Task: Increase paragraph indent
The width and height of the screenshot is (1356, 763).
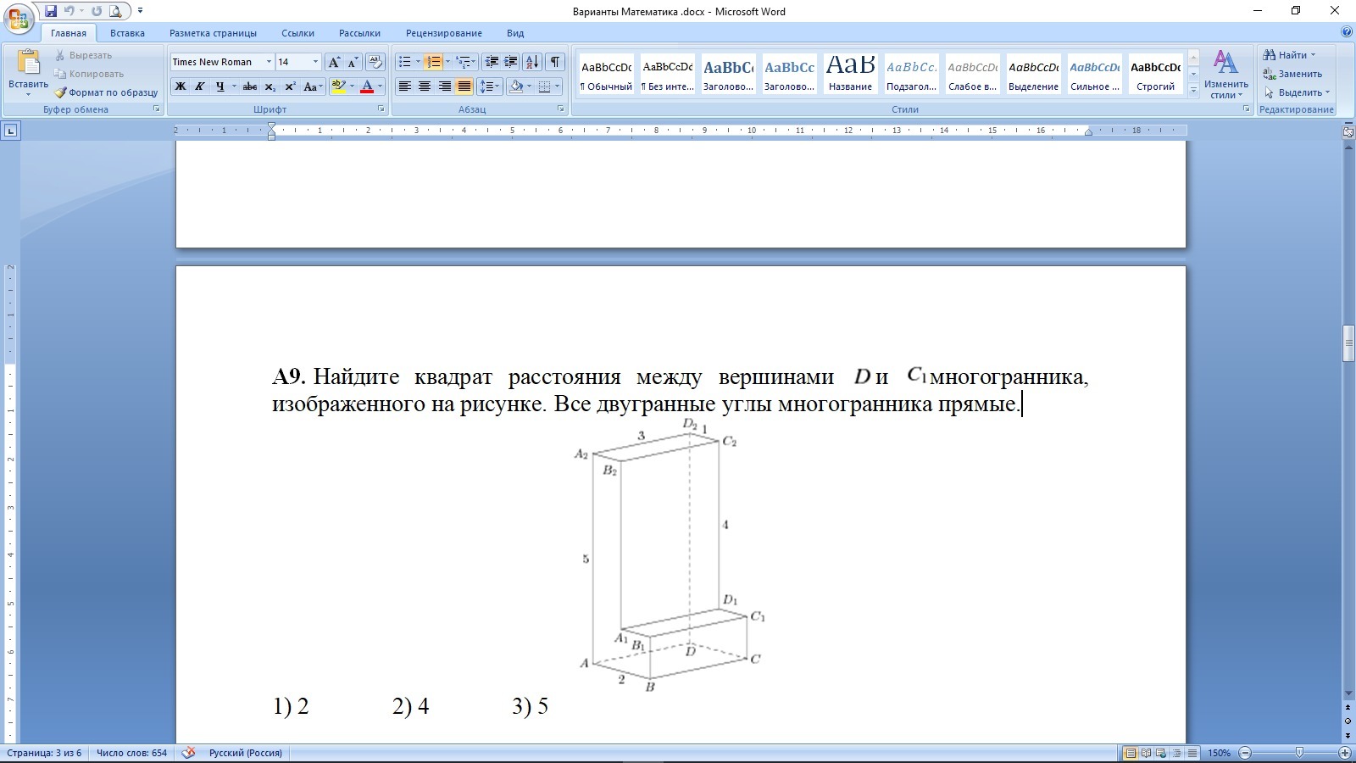Action: (511, 62)
